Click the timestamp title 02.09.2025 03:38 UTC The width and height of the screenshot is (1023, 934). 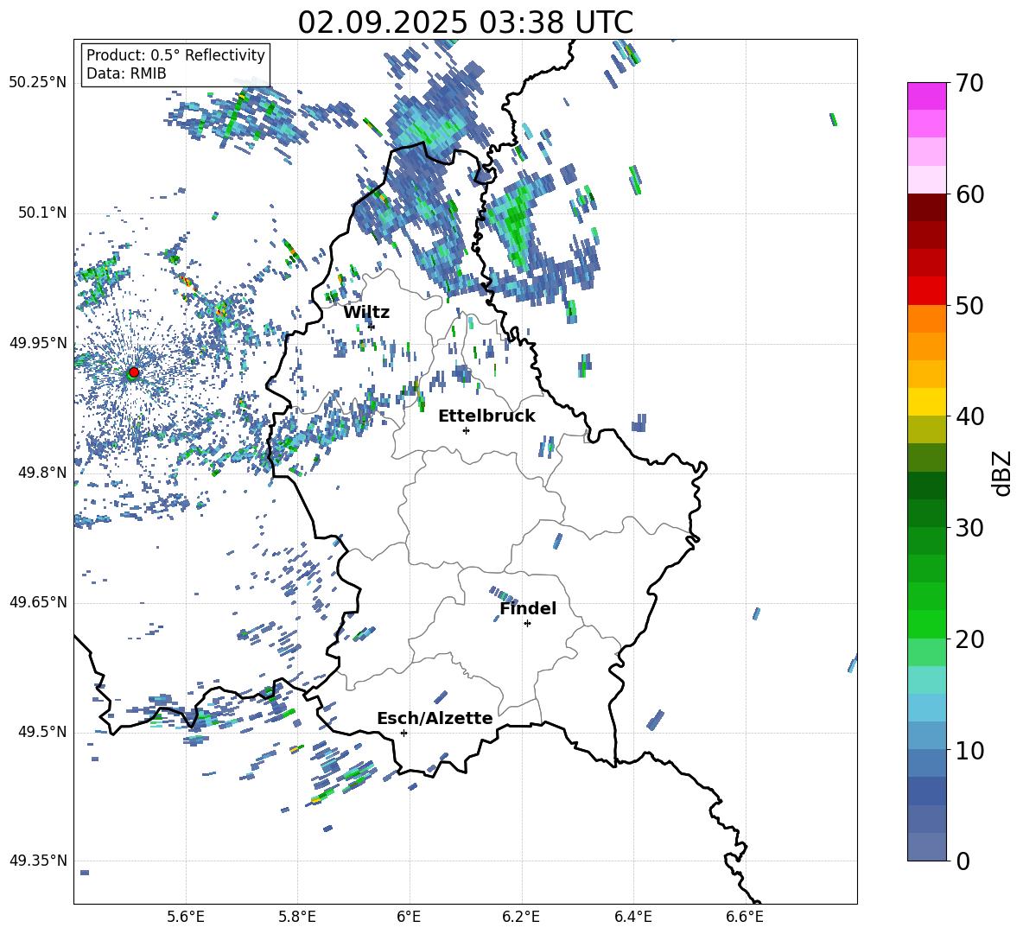465,22
